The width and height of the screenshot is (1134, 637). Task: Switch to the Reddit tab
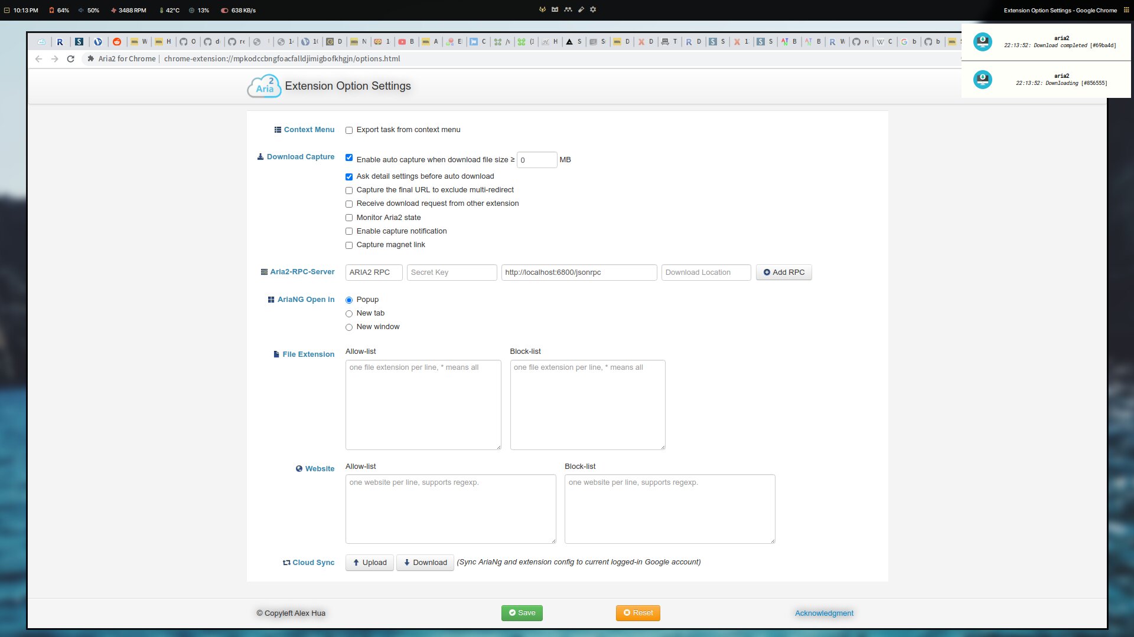[x=117, y=42]
